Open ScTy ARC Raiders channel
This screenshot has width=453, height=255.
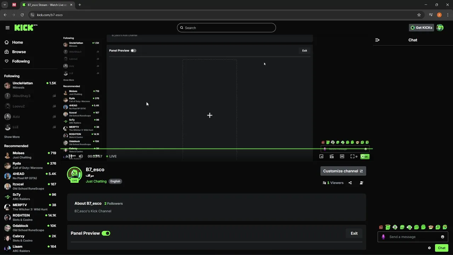[x=30, y=197]
